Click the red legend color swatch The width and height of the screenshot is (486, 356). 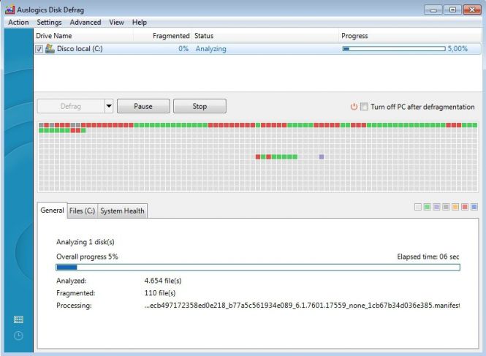click(465, 207)
